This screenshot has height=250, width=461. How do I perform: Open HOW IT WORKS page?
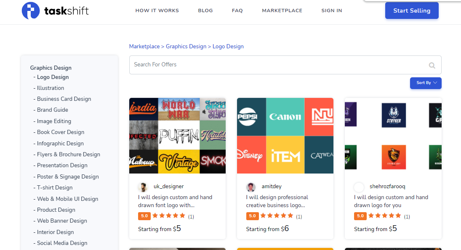coord(157,11)
